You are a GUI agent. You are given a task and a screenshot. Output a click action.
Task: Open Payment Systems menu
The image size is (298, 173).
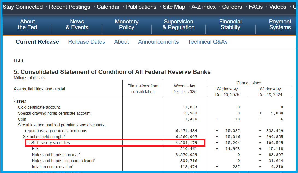click(x=280, y=25)
